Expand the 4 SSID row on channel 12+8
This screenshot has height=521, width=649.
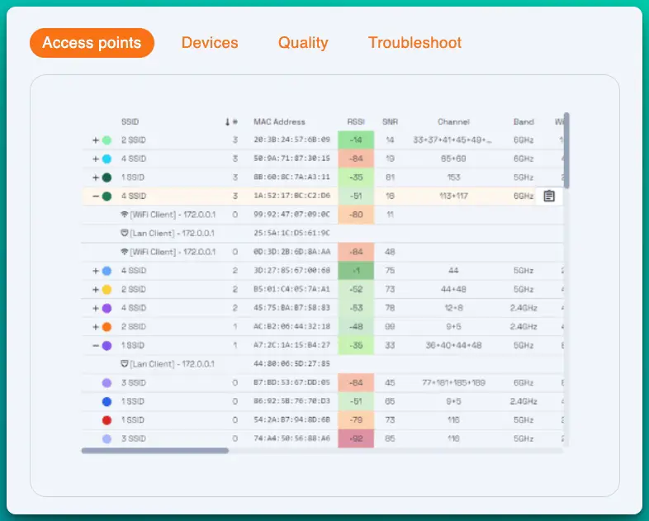tap(96, 308)
